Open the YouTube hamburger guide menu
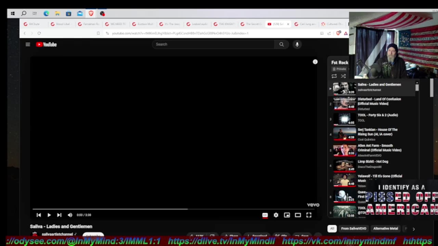438x246 pixels. pos(28,44)
